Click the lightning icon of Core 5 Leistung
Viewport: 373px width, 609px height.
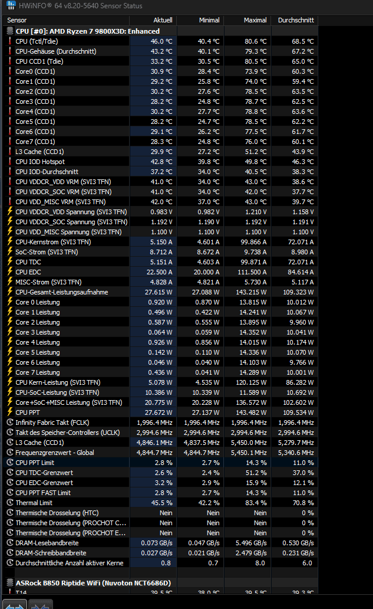pyautogui.click(x=10, y=352)
